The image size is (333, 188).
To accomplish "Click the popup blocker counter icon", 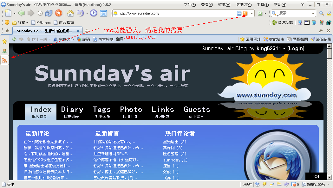I will [x=295, y=184].
